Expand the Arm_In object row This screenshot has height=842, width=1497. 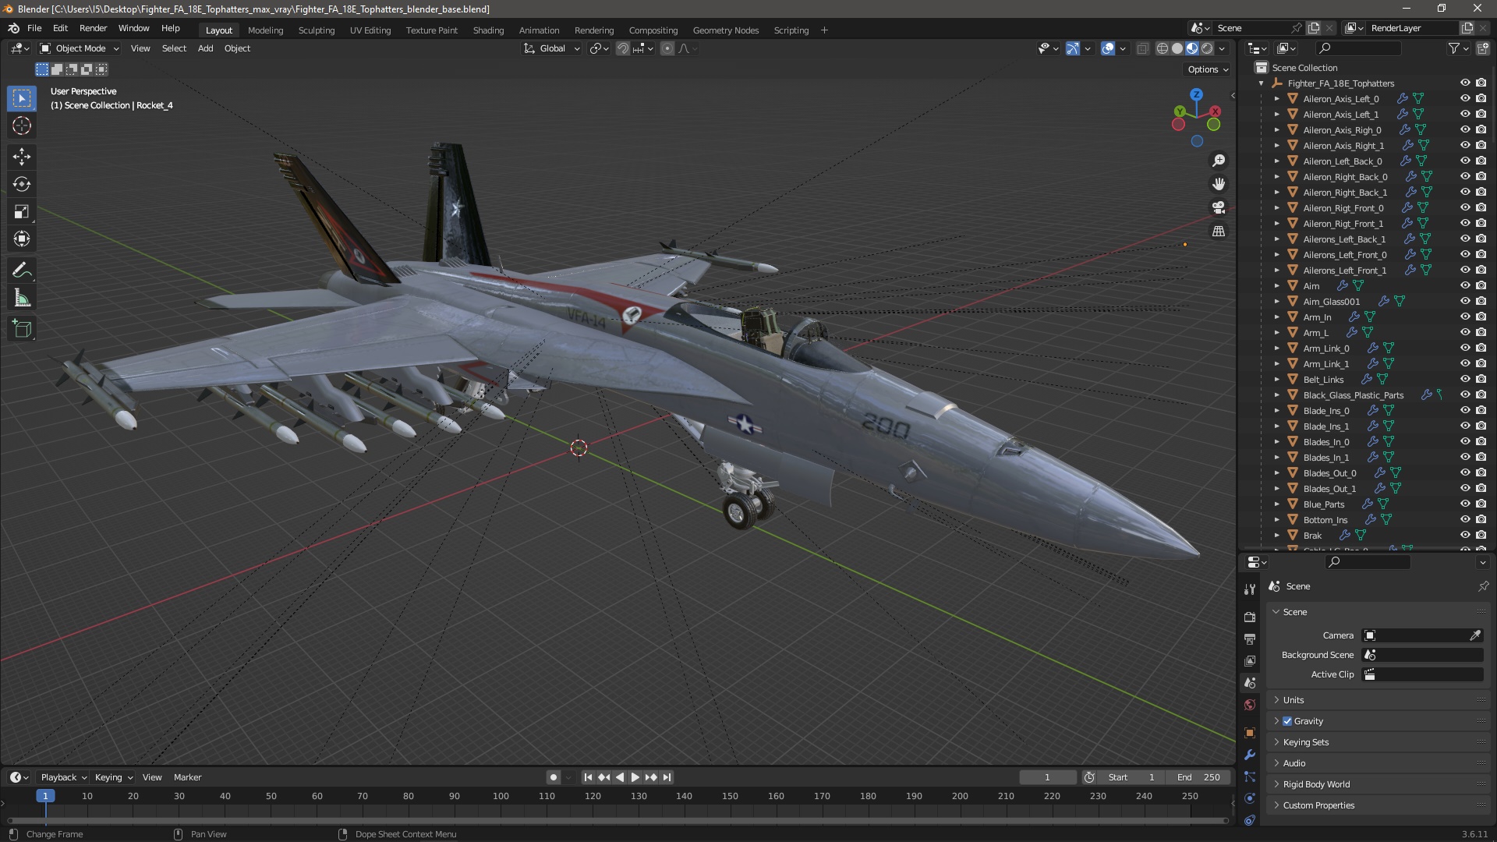1277,317
